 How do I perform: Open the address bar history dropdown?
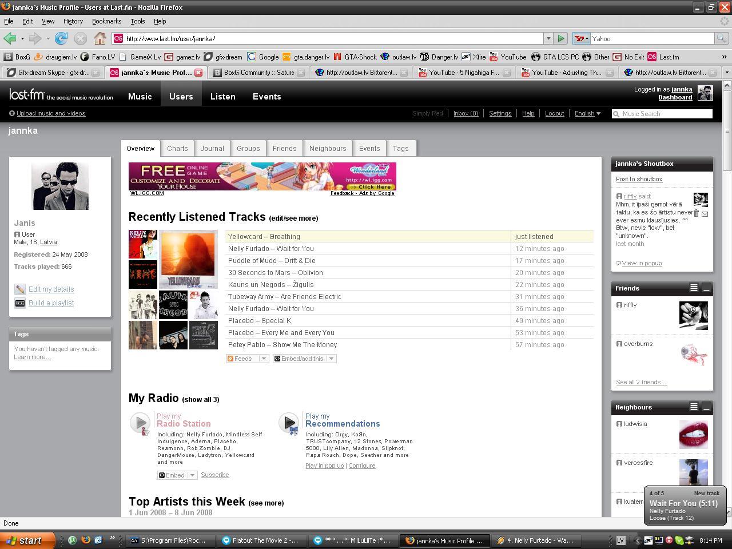tap(548, 38)
